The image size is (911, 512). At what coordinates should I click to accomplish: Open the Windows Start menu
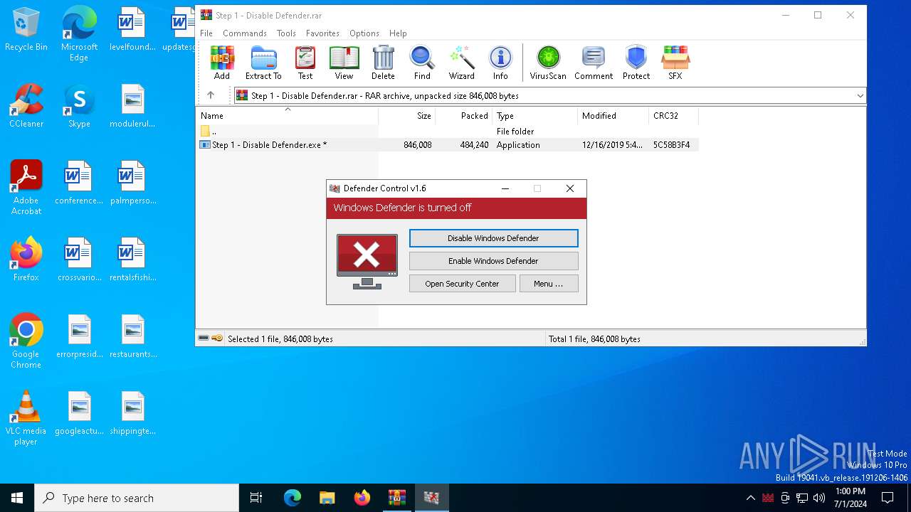pos(17,498)
